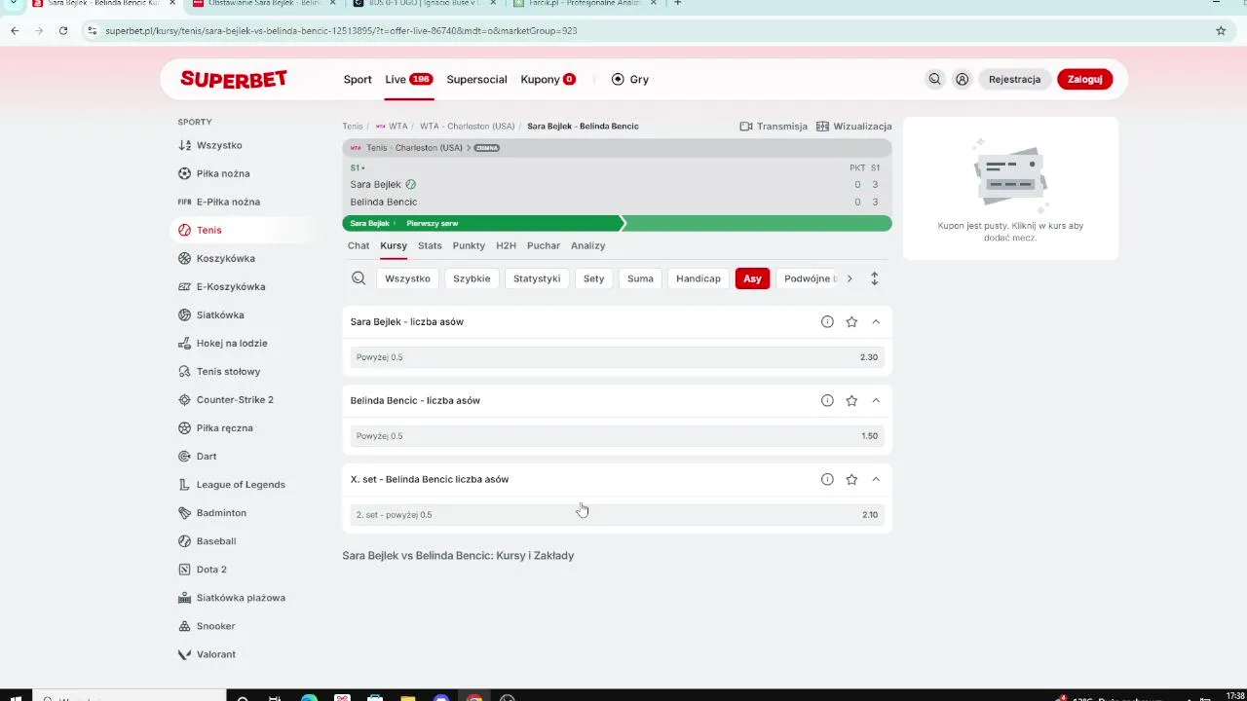Open Supersocial in top navigation
This screenshot has height=701, width=1247.
coord(476,80)
